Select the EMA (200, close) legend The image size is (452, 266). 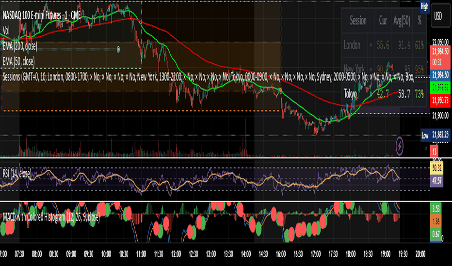(x=20, y=46)
